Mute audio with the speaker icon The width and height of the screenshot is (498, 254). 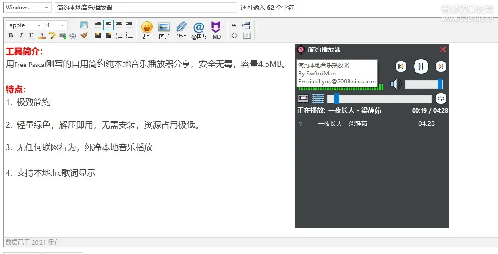click(x=396, y=84)
